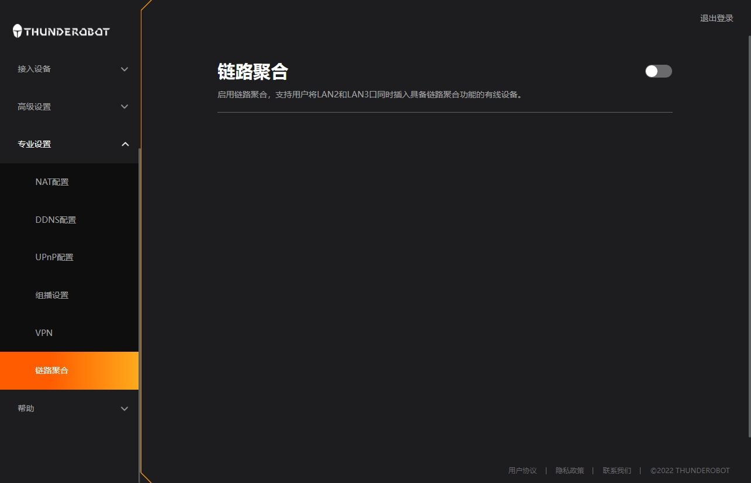Click the 联系我们 footer link
This screenshot has height=483, width=751.
coord(617,470)
